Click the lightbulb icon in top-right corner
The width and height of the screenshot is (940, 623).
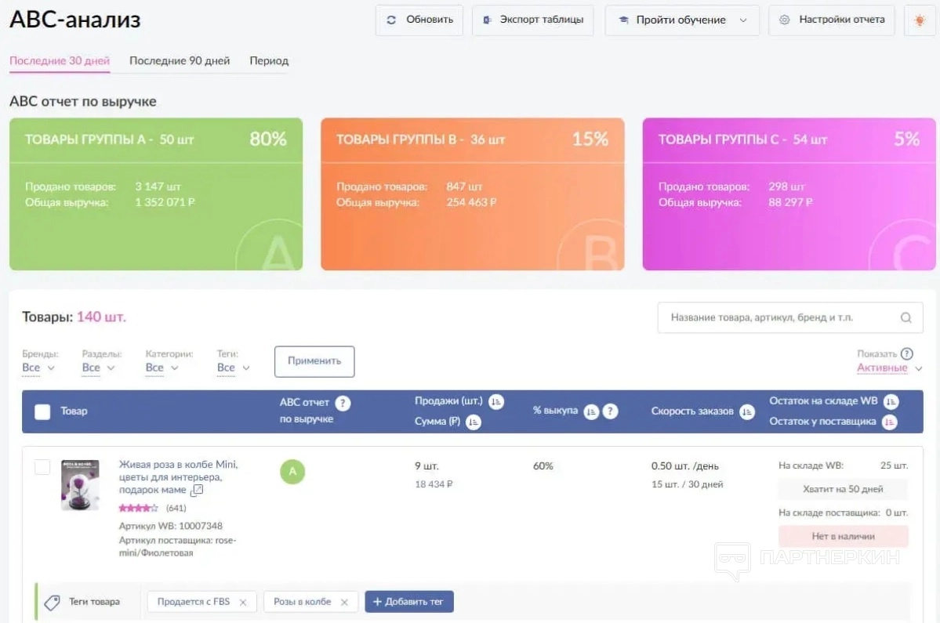920,20
